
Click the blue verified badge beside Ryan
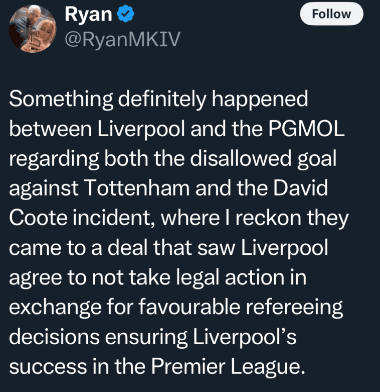point(125,15)
